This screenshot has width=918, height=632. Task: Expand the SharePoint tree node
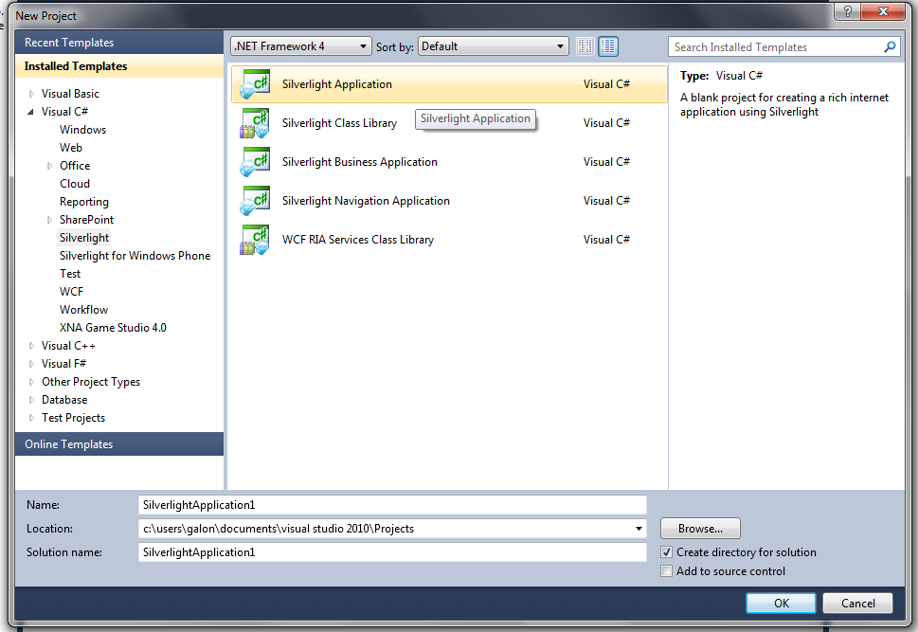pyautogui.click(x=50, y=220)
